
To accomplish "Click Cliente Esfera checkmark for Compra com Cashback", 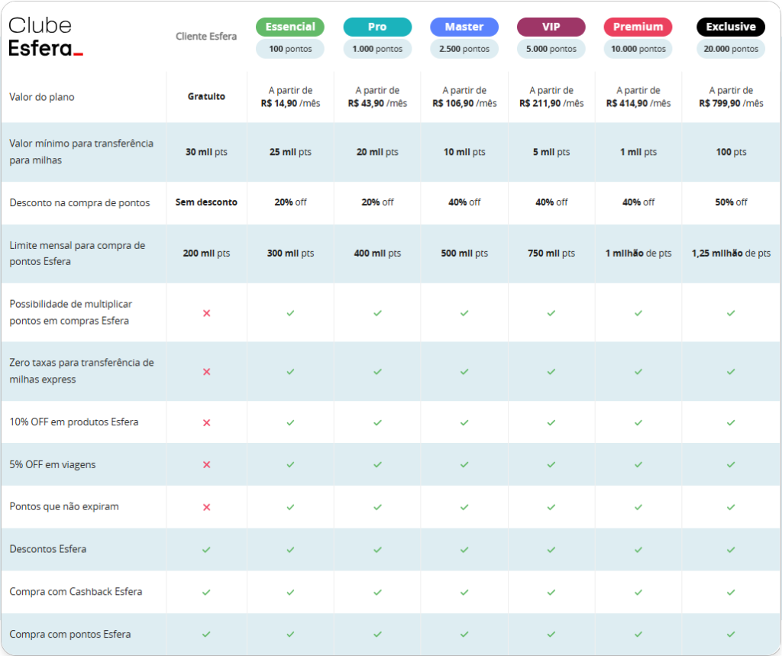I will click(x=206, y=592).
